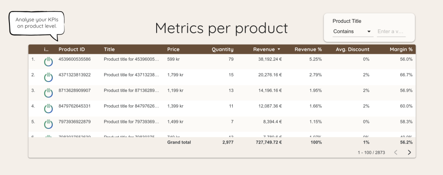Open the Contains filter dropdown
The image size is (443, 175).
pyautogui.click(x=352, y=31)
